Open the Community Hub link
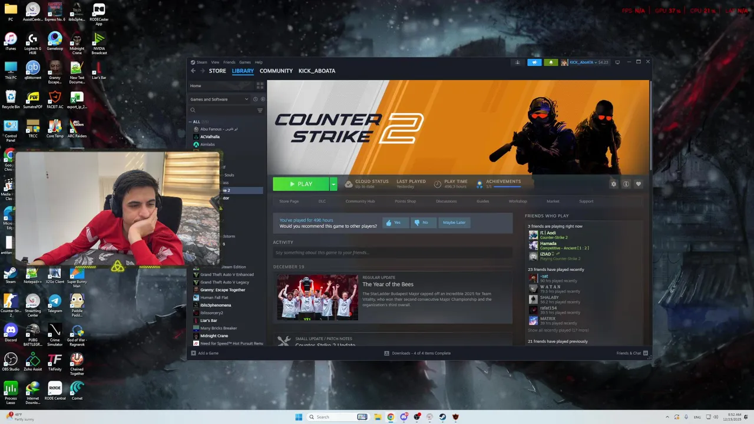The height and width of the screenshot is (424, 754). (x=360, y=201)
